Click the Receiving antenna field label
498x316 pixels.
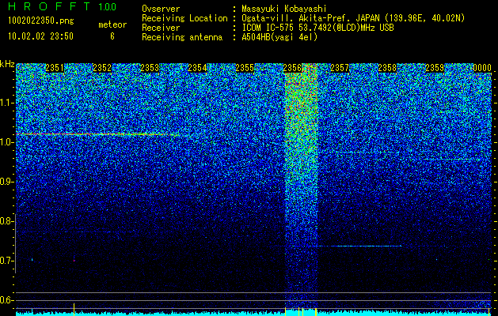pyautogui.click(x=182, y=37)
